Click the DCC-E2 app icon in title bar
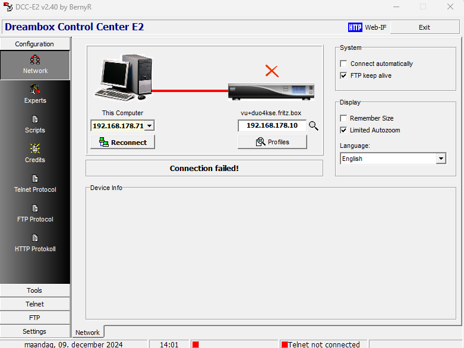Viewport: 464px width, 348px height. click(8, 7)
